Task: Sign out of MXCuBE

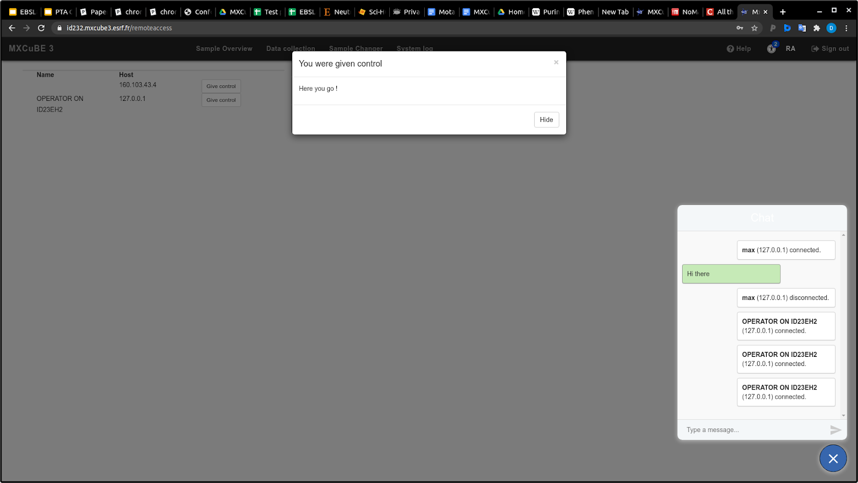Action: pyautogui.click(x=830, y=49)
